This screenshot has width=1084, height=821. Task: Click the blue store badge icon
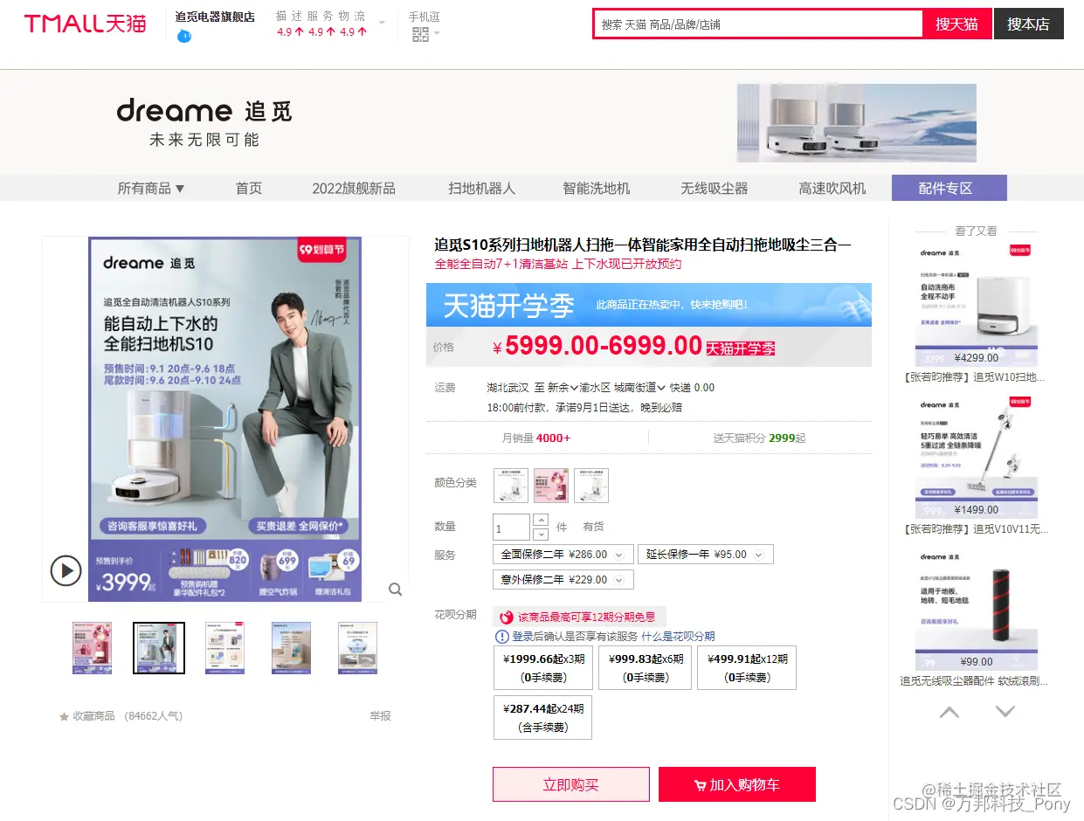(184, 36)
